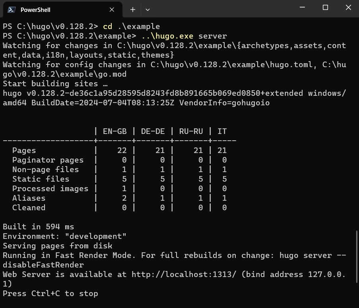Close the terminal window
Viewport: 359px width, 308px height.
pos(348,7)
